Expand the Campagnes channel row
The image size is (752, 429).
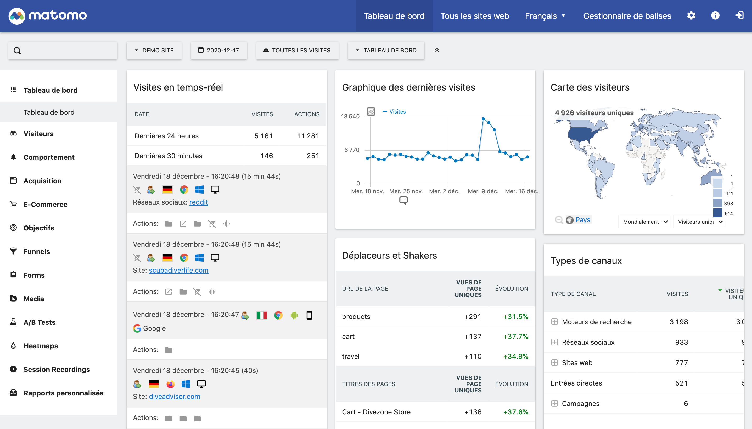tap(554, 404)
